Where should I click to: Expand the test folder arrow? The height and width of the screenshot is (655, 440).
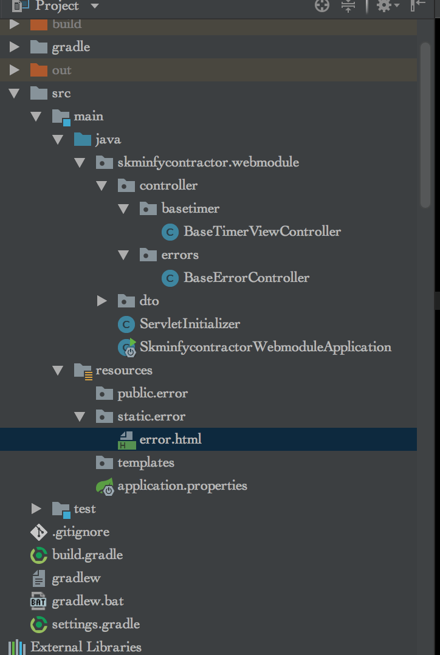(36, 509)
